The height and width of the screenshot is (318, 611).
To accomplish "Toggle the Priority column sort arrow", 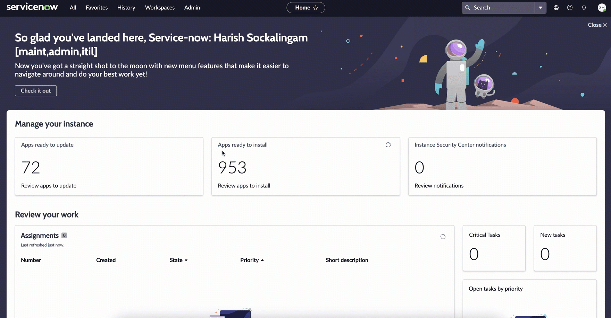I will (x=262, y=260).
